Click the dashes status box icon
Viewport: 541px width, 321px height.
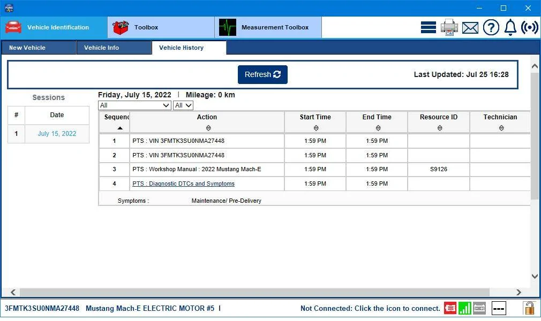coord(498,308)
